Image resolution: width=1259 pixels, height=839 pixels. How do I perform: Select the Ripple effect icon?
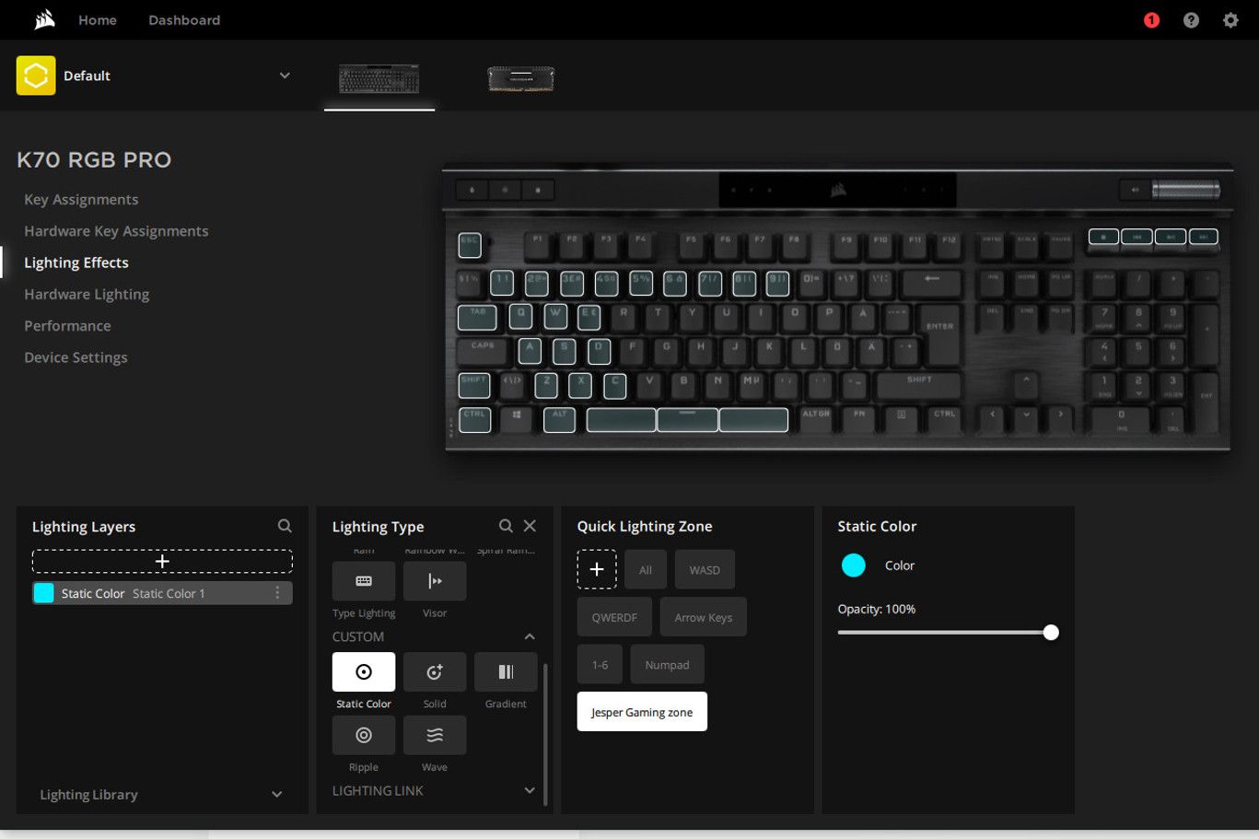[x=364, y=735]
